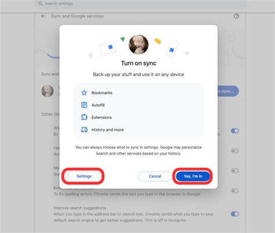Click the account avatar in the sync section
The image size is (275, 233).
click(48, 91)
